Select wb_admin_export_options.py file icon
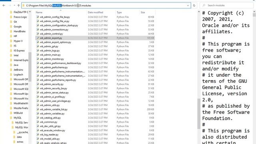Viewport: 256px width, 144px height. 38,42
